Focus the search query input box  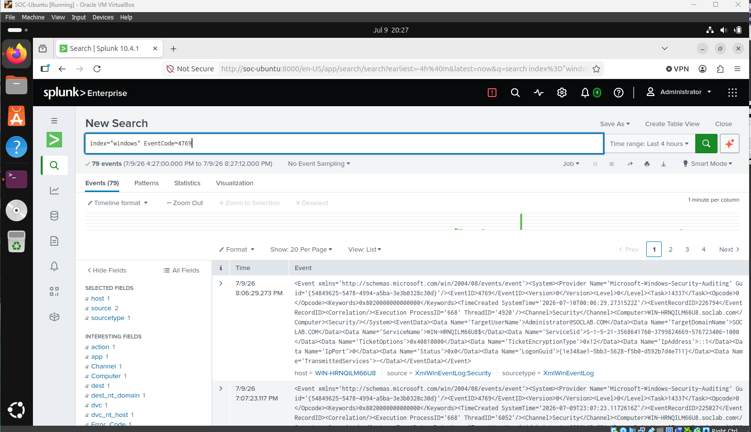point(344,144)
